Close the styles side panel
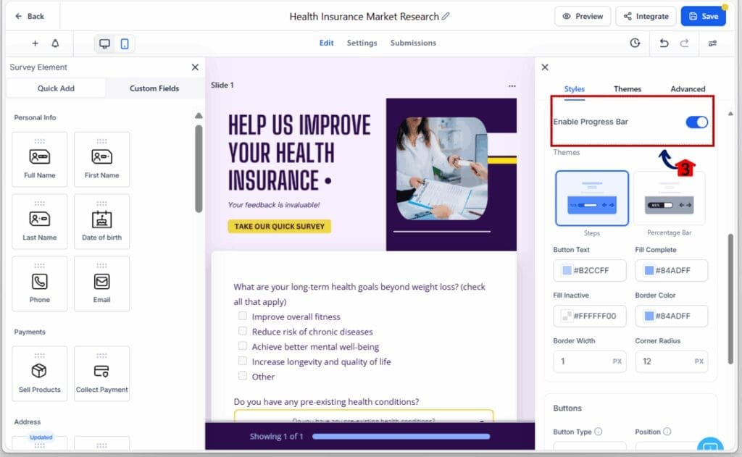The image size is (742, 457). [545, 67]
